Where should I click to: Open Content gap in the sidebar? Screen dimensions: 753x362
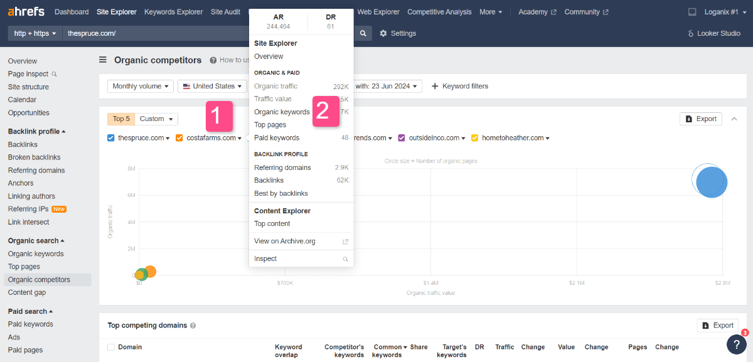pos(27,292)
